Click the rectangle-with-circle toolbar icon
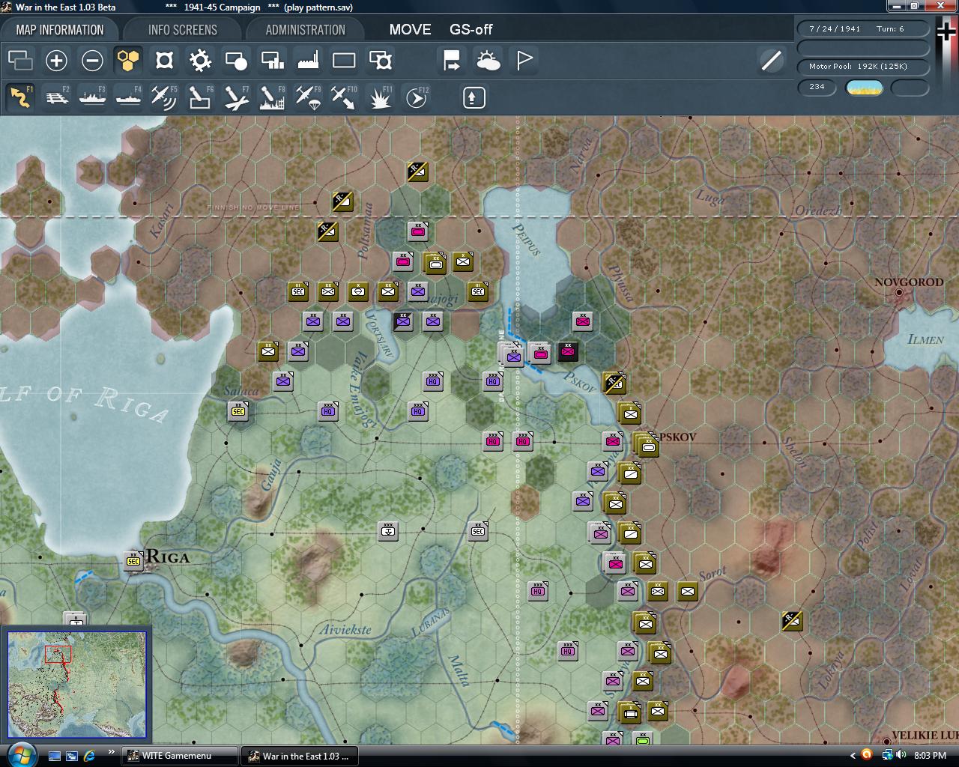Viewport: 959px width, 767px height. pos(236,61)
